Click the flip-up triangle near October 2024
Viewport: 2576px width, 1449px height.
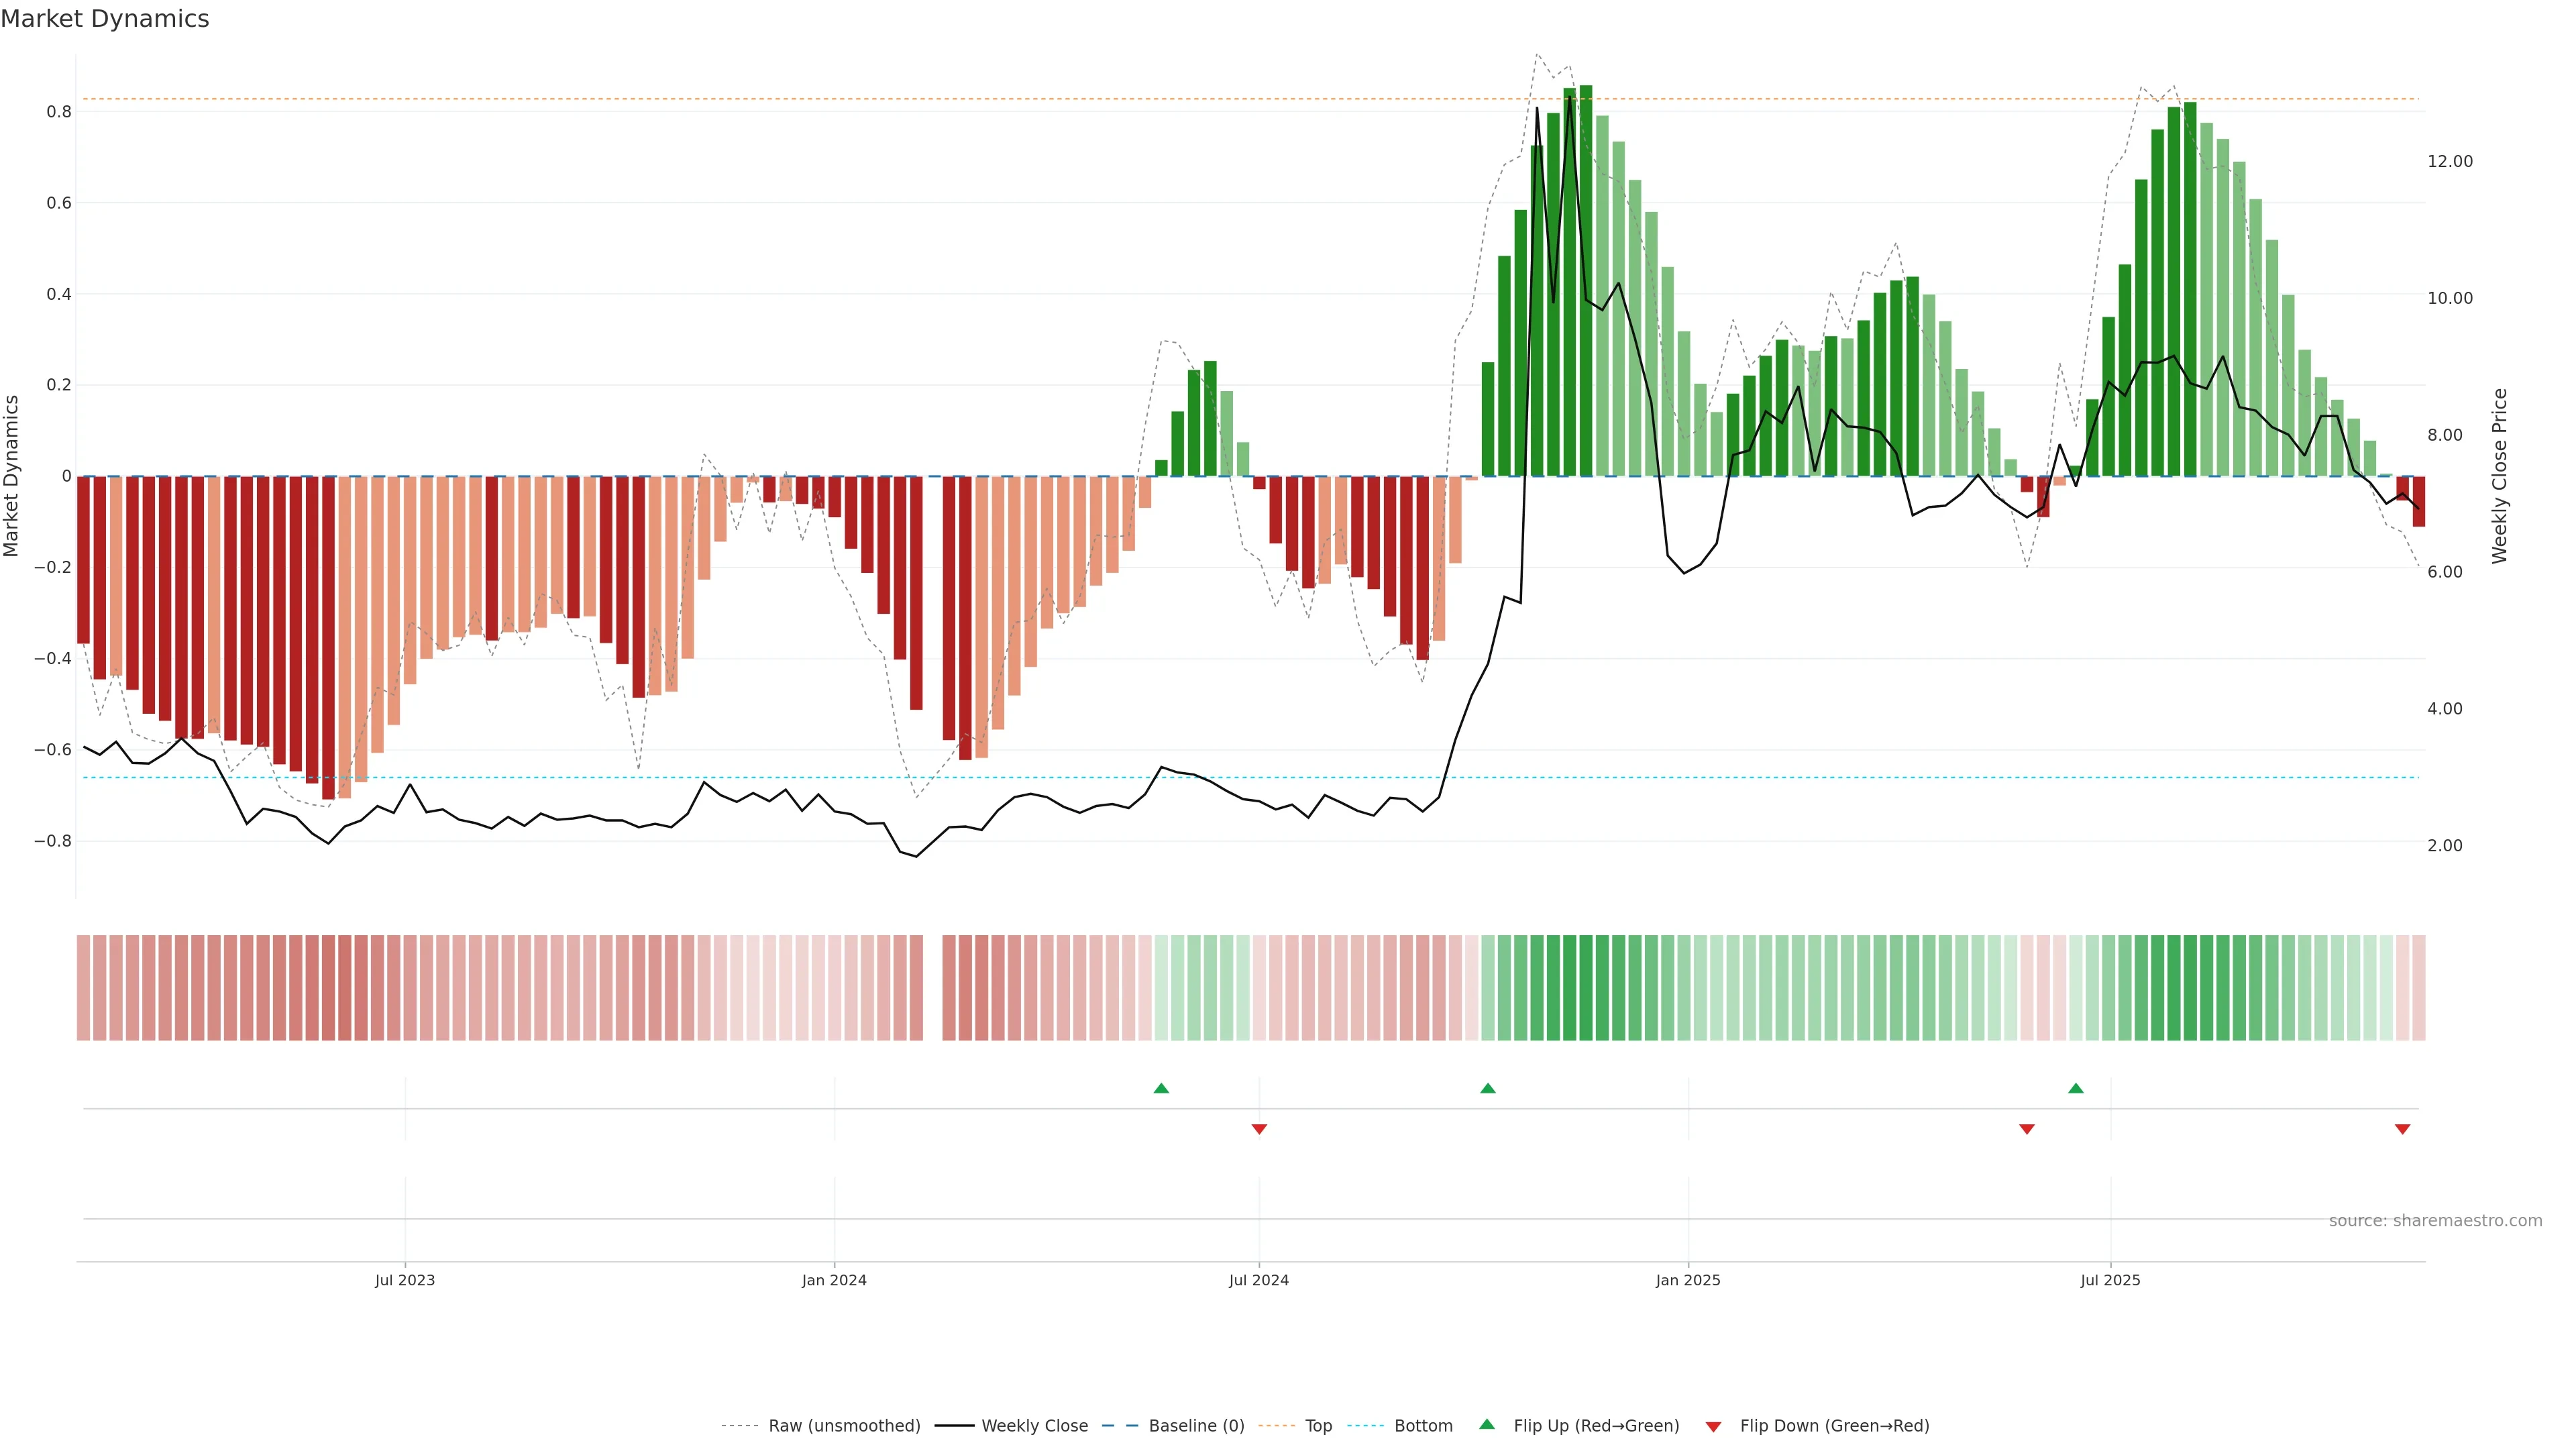tap(1488, 1088)
